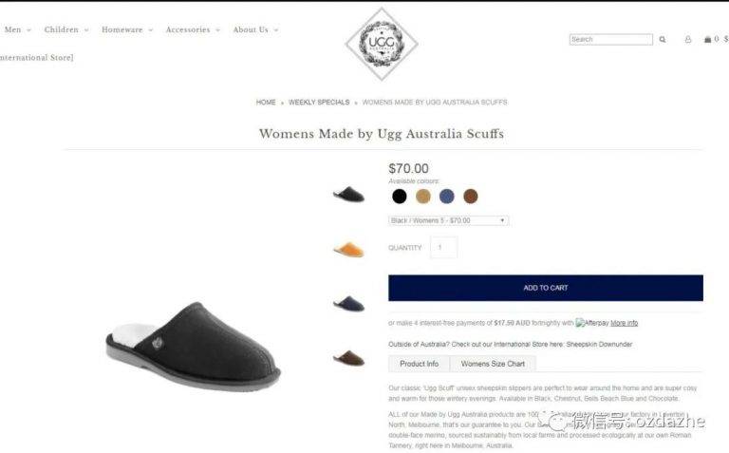
Task: Open the user account icon
Action: coord(688,40)
